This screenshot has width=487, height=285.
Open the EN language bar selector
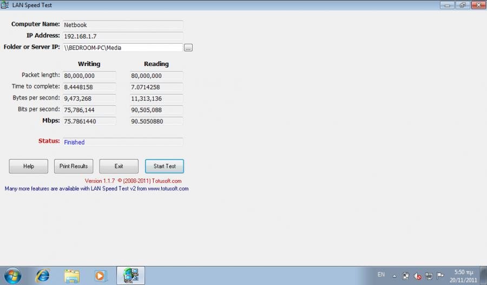pyautogui.click(x=381, y=275)
